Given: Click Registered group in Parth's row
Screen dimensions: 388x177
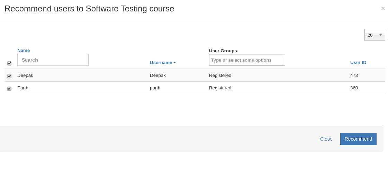Looking at the screenshot, I should pyautogui.click(x=220, y=88).
